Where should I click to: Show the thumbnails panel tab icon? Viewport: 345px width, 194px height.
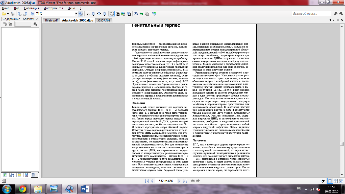pyautogui.click(x=5, y=175)
